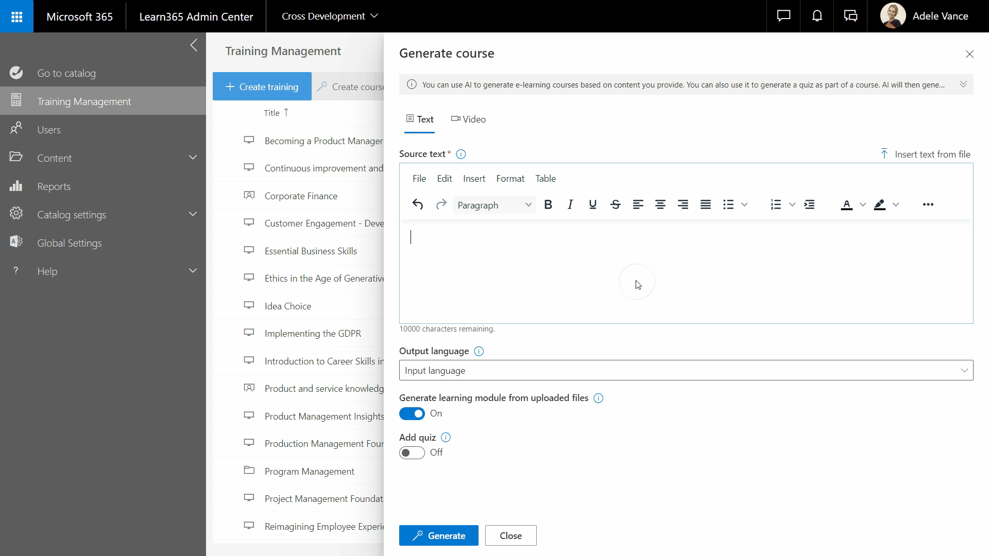Click the Bold formatting icon
Image resolution: width=989 pixels, height=556 pixels.
[x=548, y=205]
